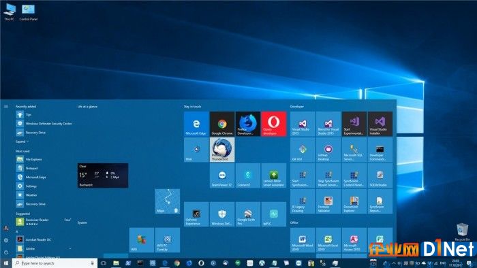The height and width of the screenshot is (268, 477).
Task: Open the Recycle Bin desktop icon
Action: tap(462, 232)
